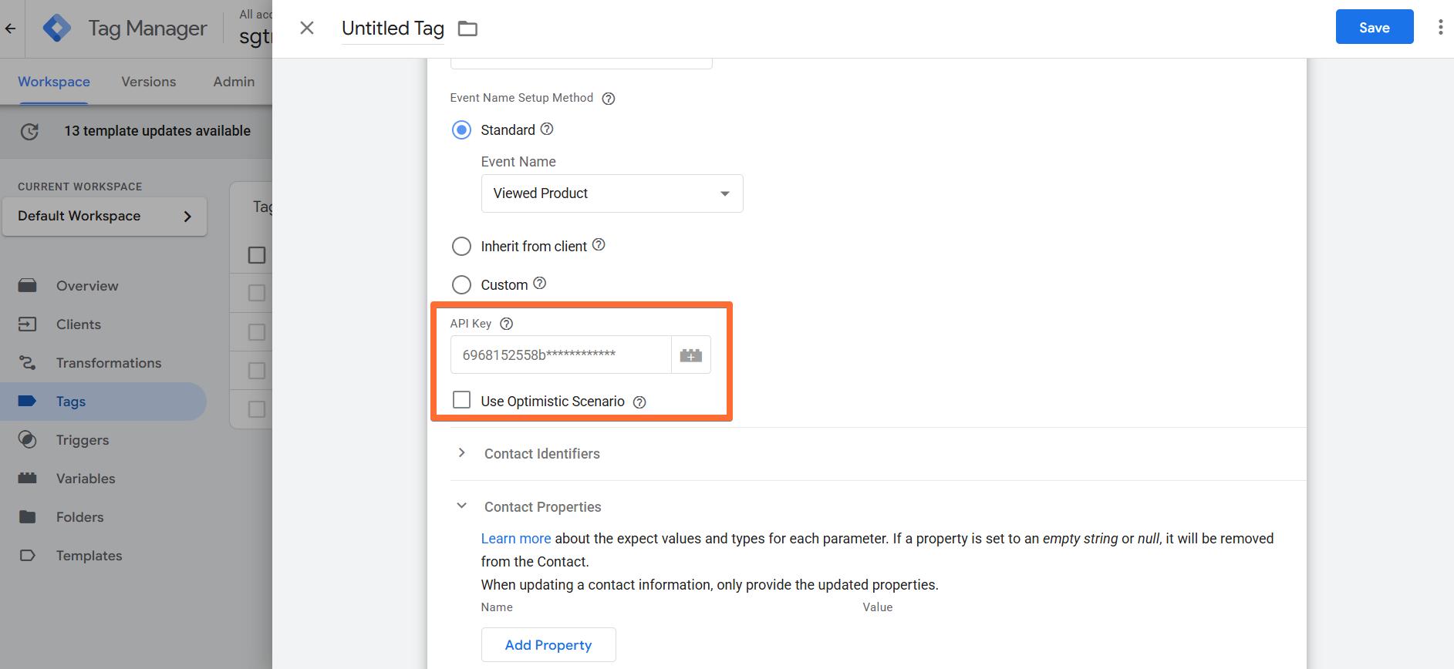This screenshot has width=1454, height=669.
Task: Click into the API Key input field
Action: 561,355
